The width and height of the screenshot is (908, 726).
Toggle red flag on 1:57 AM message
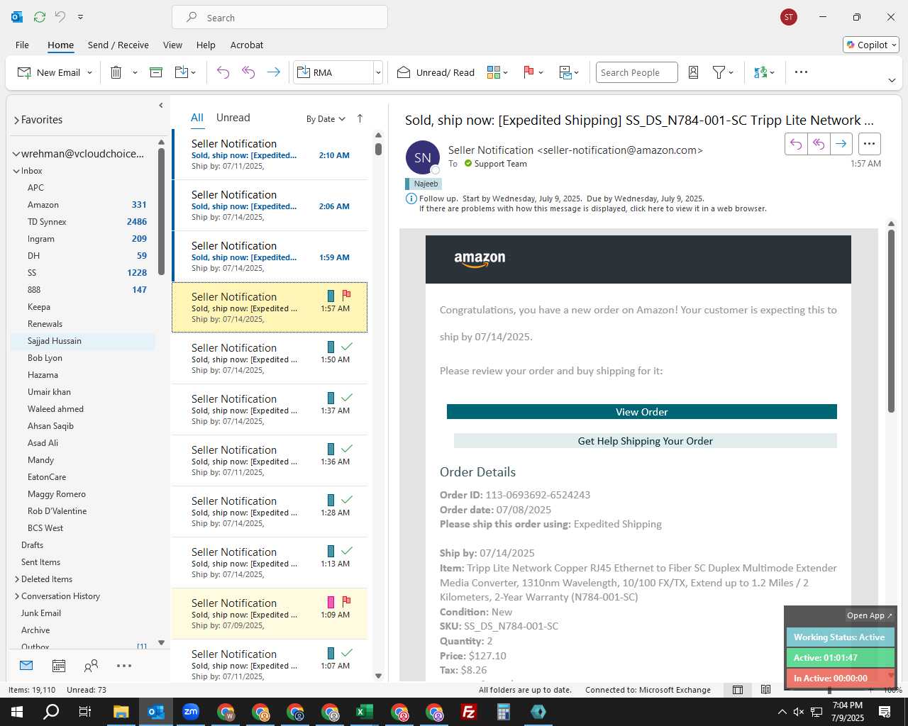point(346,295)
